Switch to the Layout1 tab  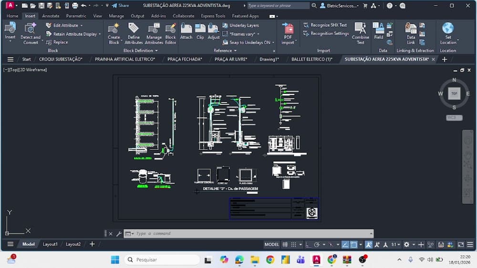click(50, 244)
